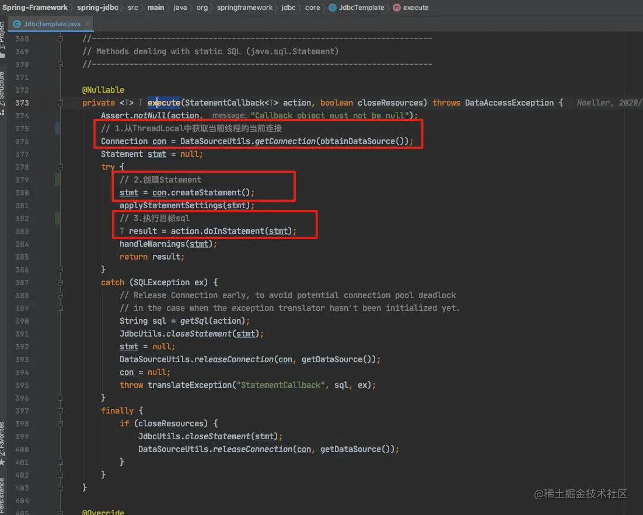Click the Hoeller author annotation on line 373

(609, 103)
